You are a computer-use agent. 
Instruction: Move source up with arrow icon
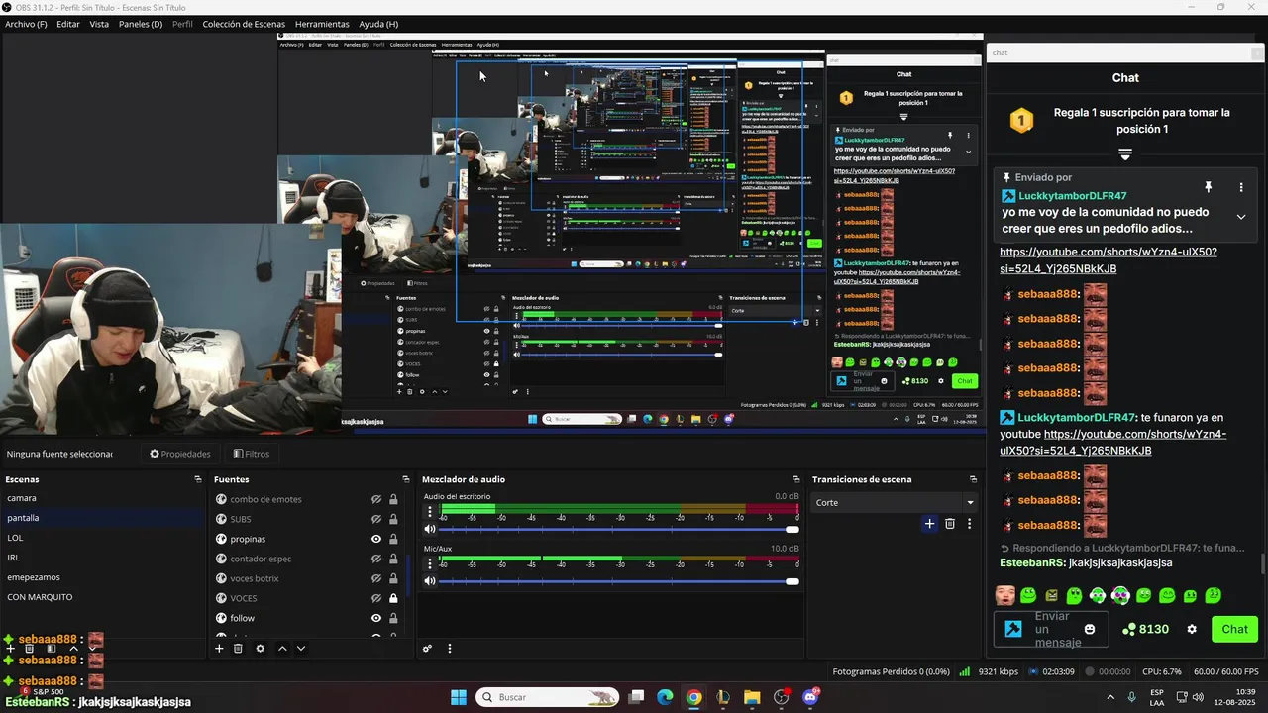282,649
